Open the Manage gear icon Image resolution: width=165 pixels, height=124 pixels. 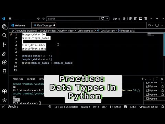click(4, 100)
